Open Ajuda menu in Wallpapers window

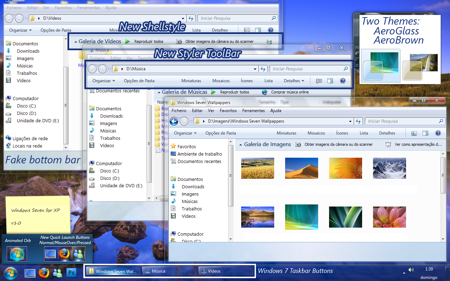[276, 111]
